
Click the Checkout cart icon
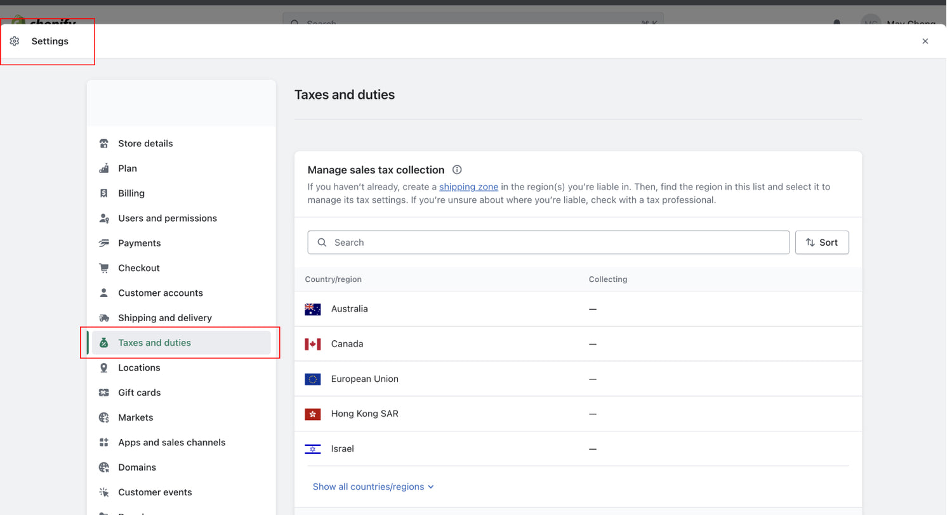pyautogui.click(x=104, y=268)
